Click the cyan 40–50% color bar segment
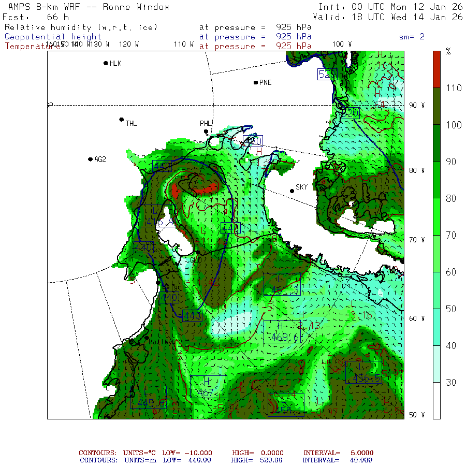This screenshot has width=466, height=466. [436, 327]
